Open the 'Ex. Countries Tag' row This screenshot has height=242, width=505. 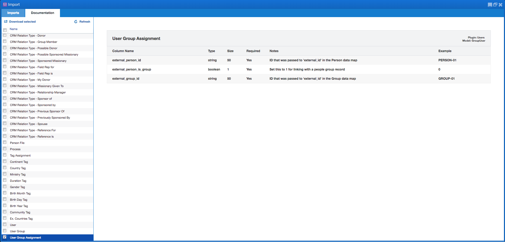point(47,219)
